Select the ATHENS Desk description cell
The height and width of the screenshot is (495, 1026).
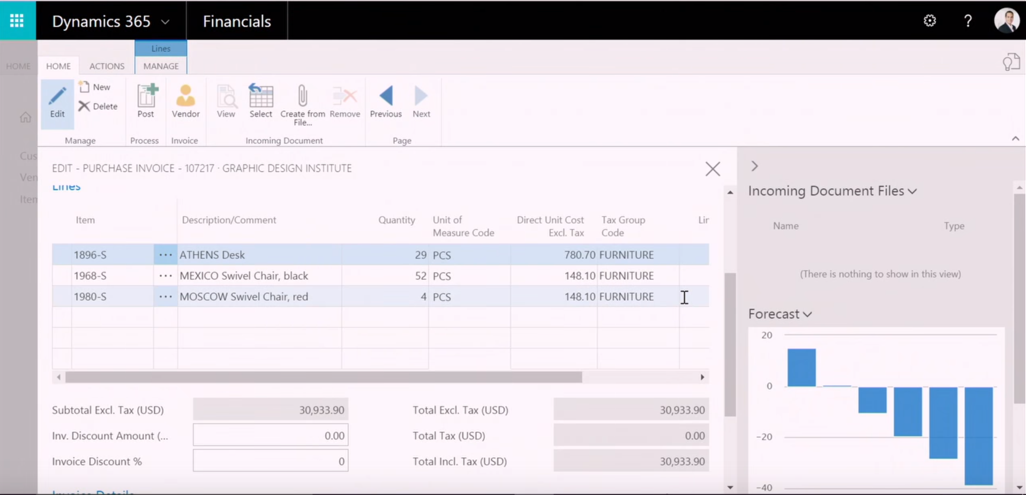[x=260, y=255]
